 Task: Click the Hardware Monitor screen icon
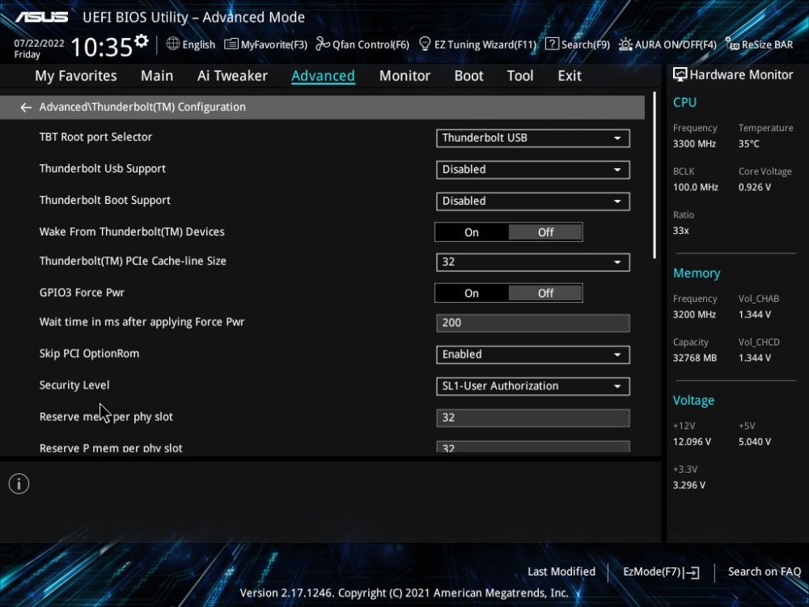click(680, 74)
